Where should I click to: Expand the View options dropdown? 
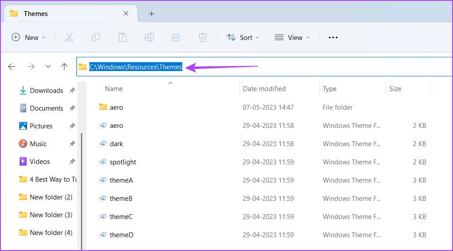click(x=292, y=38)
